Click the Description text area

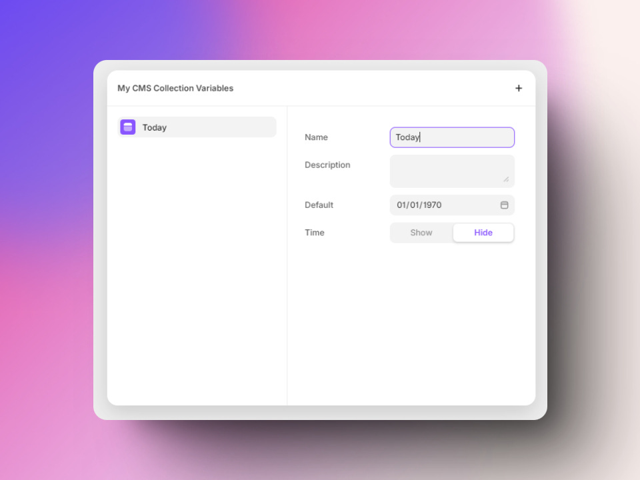(x=452, y=171)
